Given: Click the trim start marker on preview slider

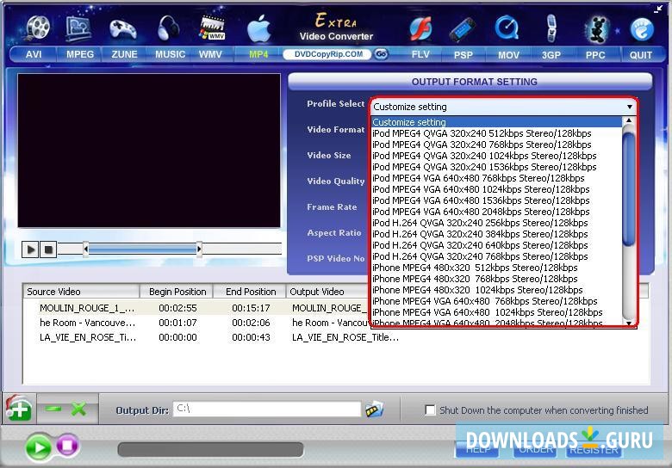Looking at the screenshot, I should (x=85, y=249).
